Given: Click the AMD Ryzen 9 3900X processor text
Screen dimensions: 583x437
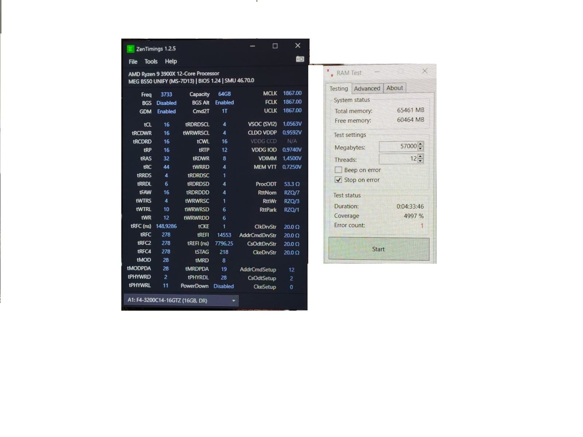Looking at the screenshot, I should pyautogui.click(x=174, y=74).
